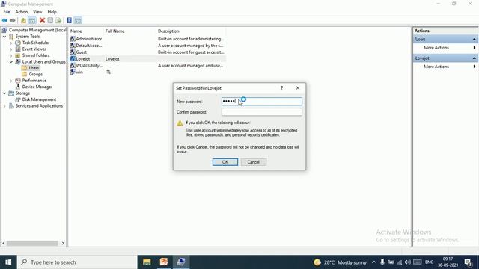Screen dimensions: 479x269
Task: Open the notification center icon
Action: [468, 262]
